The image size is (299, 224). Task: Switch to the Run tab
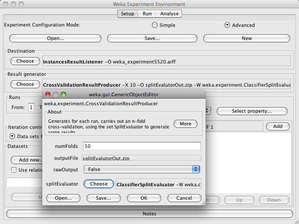[x=147, y=14]
